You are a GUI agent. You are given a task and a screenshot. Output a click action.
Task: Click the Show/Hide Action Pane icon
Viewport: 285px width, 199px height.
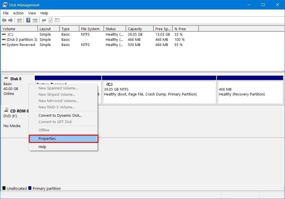tap(35, 20)
